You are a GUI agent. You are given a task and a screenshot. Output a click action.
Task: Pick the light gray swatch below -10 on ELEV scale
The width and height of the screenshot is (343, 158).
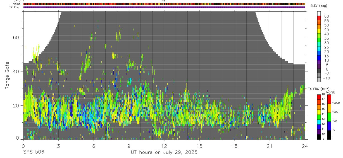pos(319,80)
